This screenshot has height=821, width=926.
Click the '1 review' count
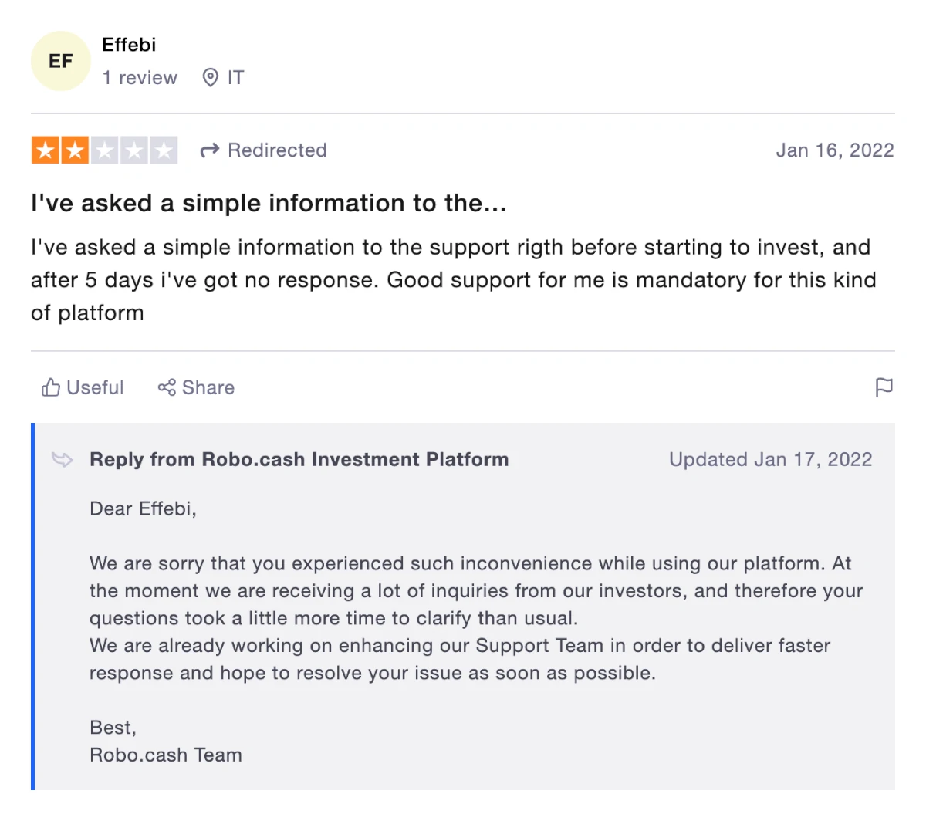point(140,78)
